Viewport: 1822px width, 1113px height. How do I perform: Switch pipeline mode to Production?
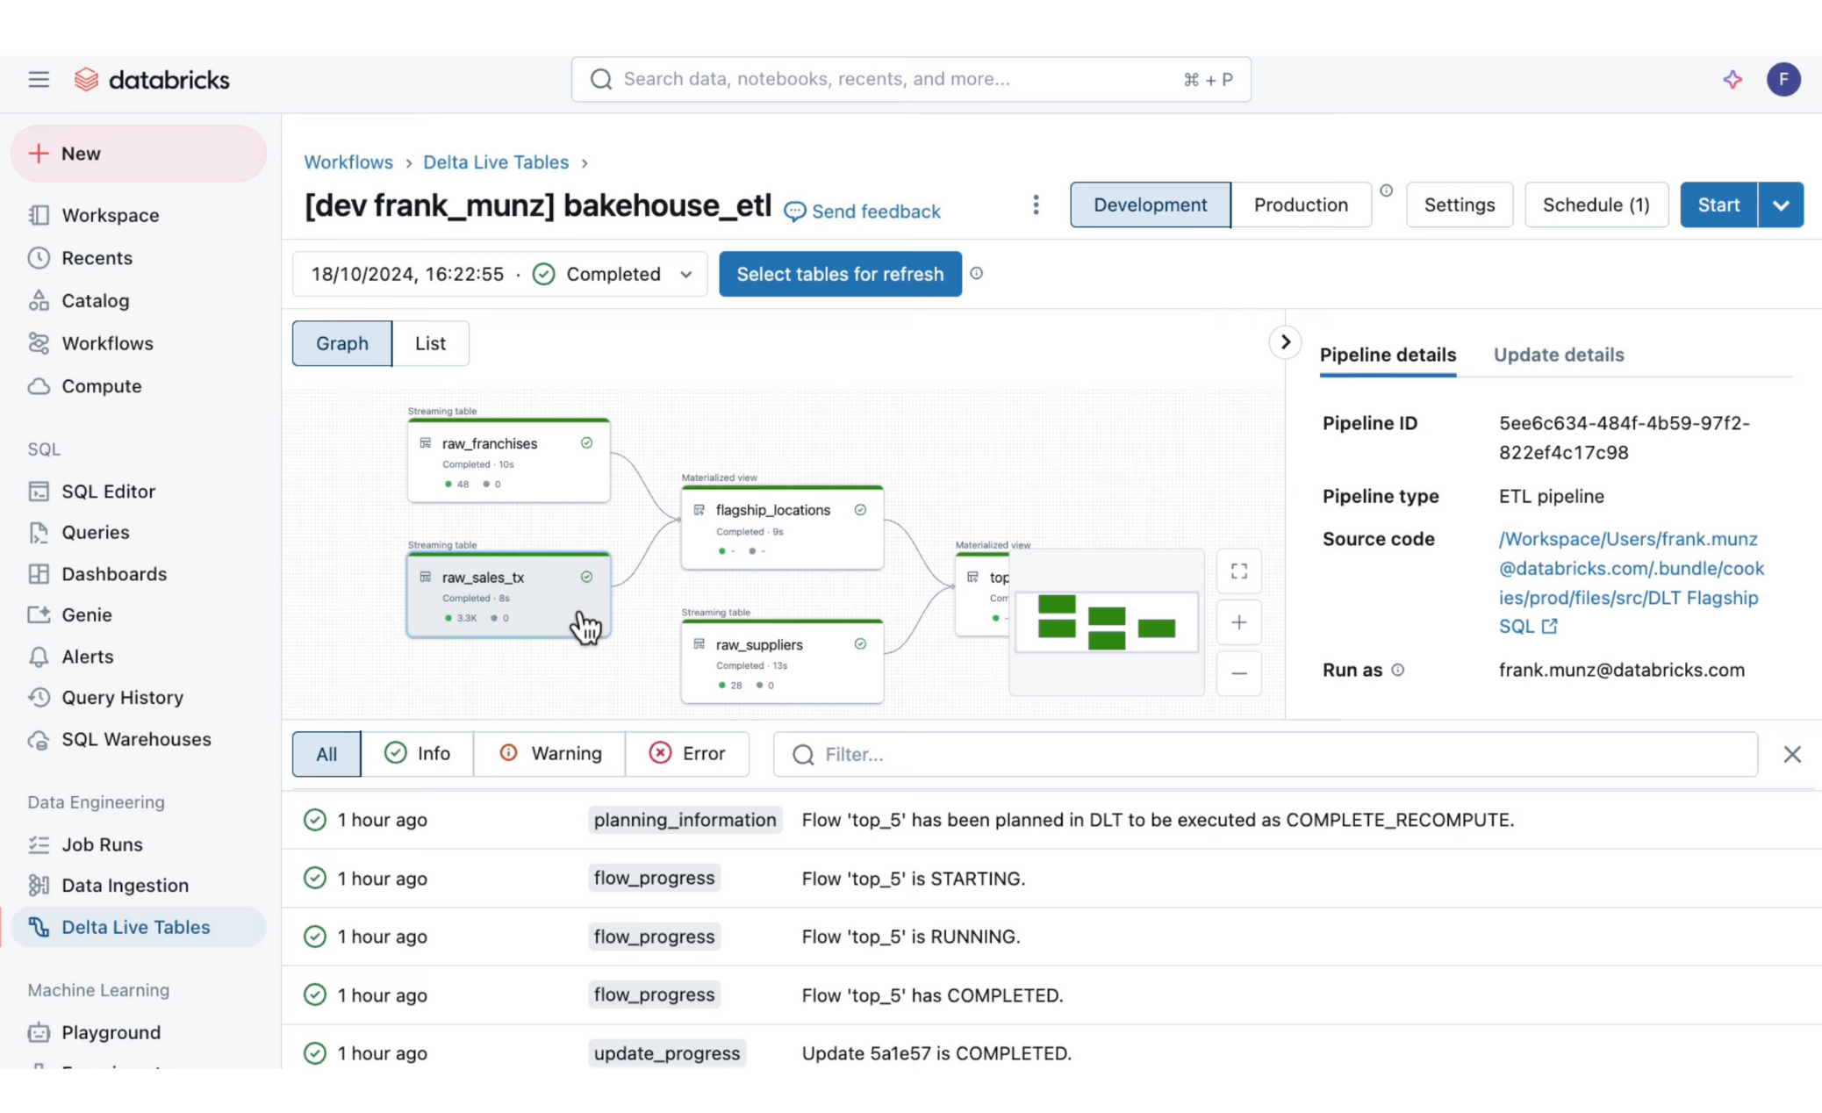coord(1300,205)
